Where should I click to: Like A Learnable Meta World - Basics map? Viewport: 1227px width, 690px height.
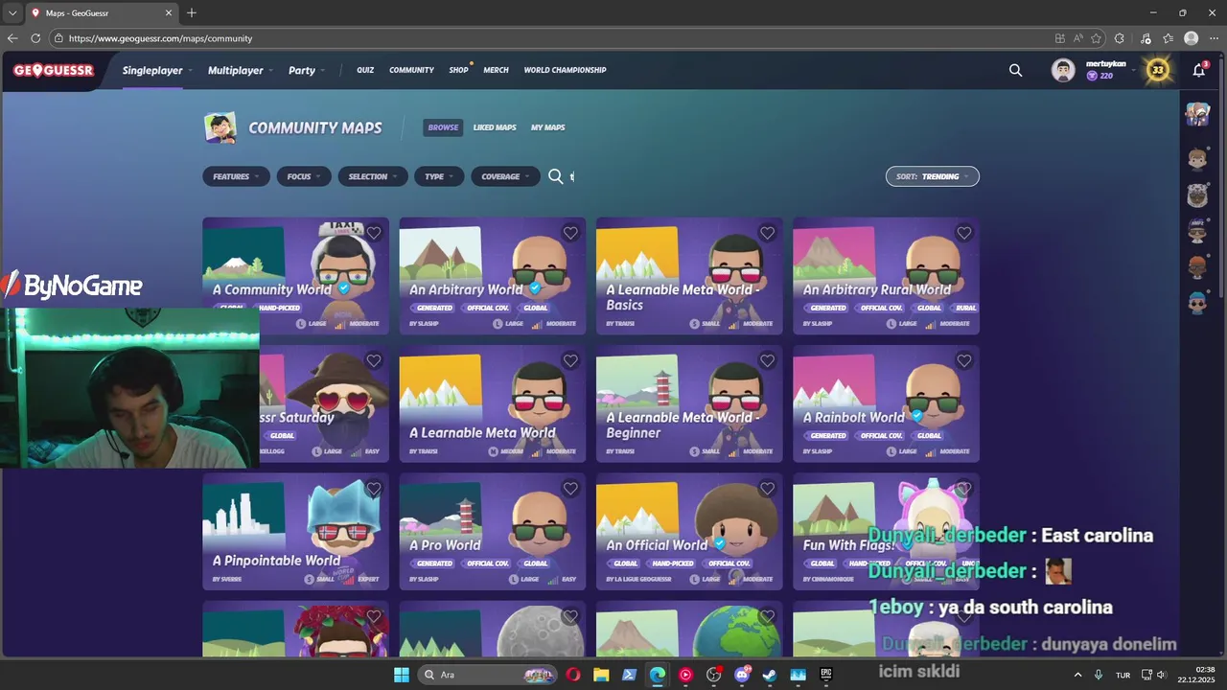767,233
